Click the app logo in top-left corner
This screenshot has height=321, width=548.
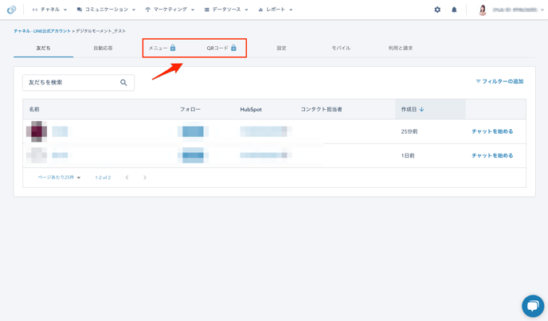11,10
